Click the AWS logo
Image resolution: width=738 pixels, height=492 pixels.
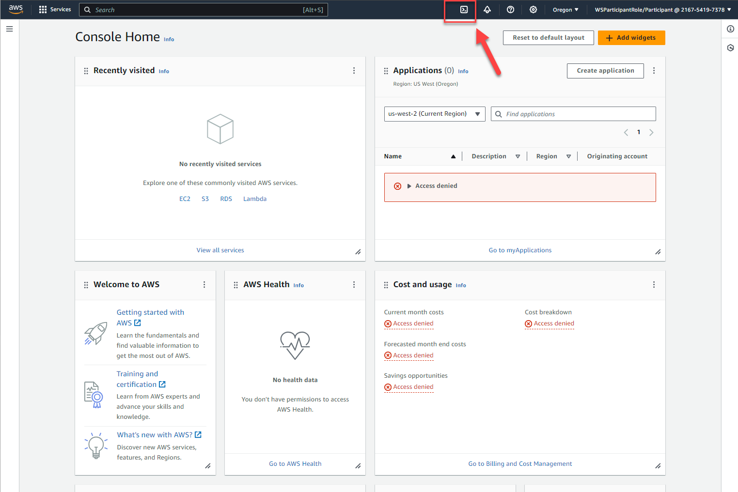(16, 10)
